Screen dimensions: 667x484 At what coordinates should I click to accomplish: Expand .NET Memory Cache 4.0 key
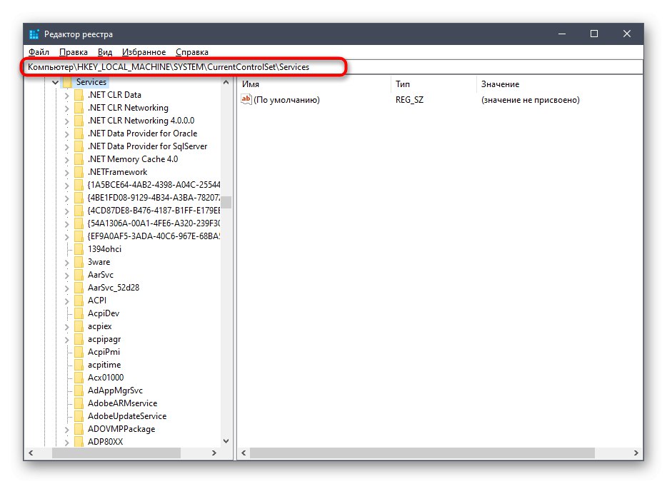pyautogui.click(x=67, y=159)
